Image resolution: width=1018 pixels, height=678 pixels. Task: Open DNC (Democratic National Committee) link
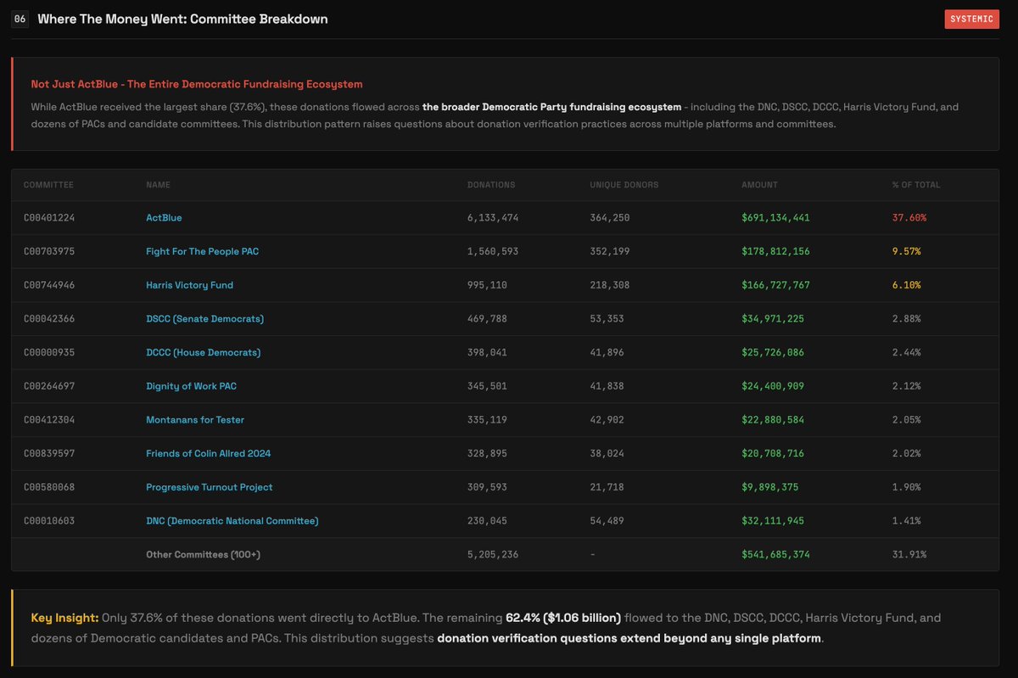click(232, 521)
